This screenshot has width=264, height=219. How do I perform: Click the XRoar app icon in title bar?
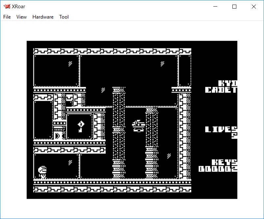tap(7, 7)
